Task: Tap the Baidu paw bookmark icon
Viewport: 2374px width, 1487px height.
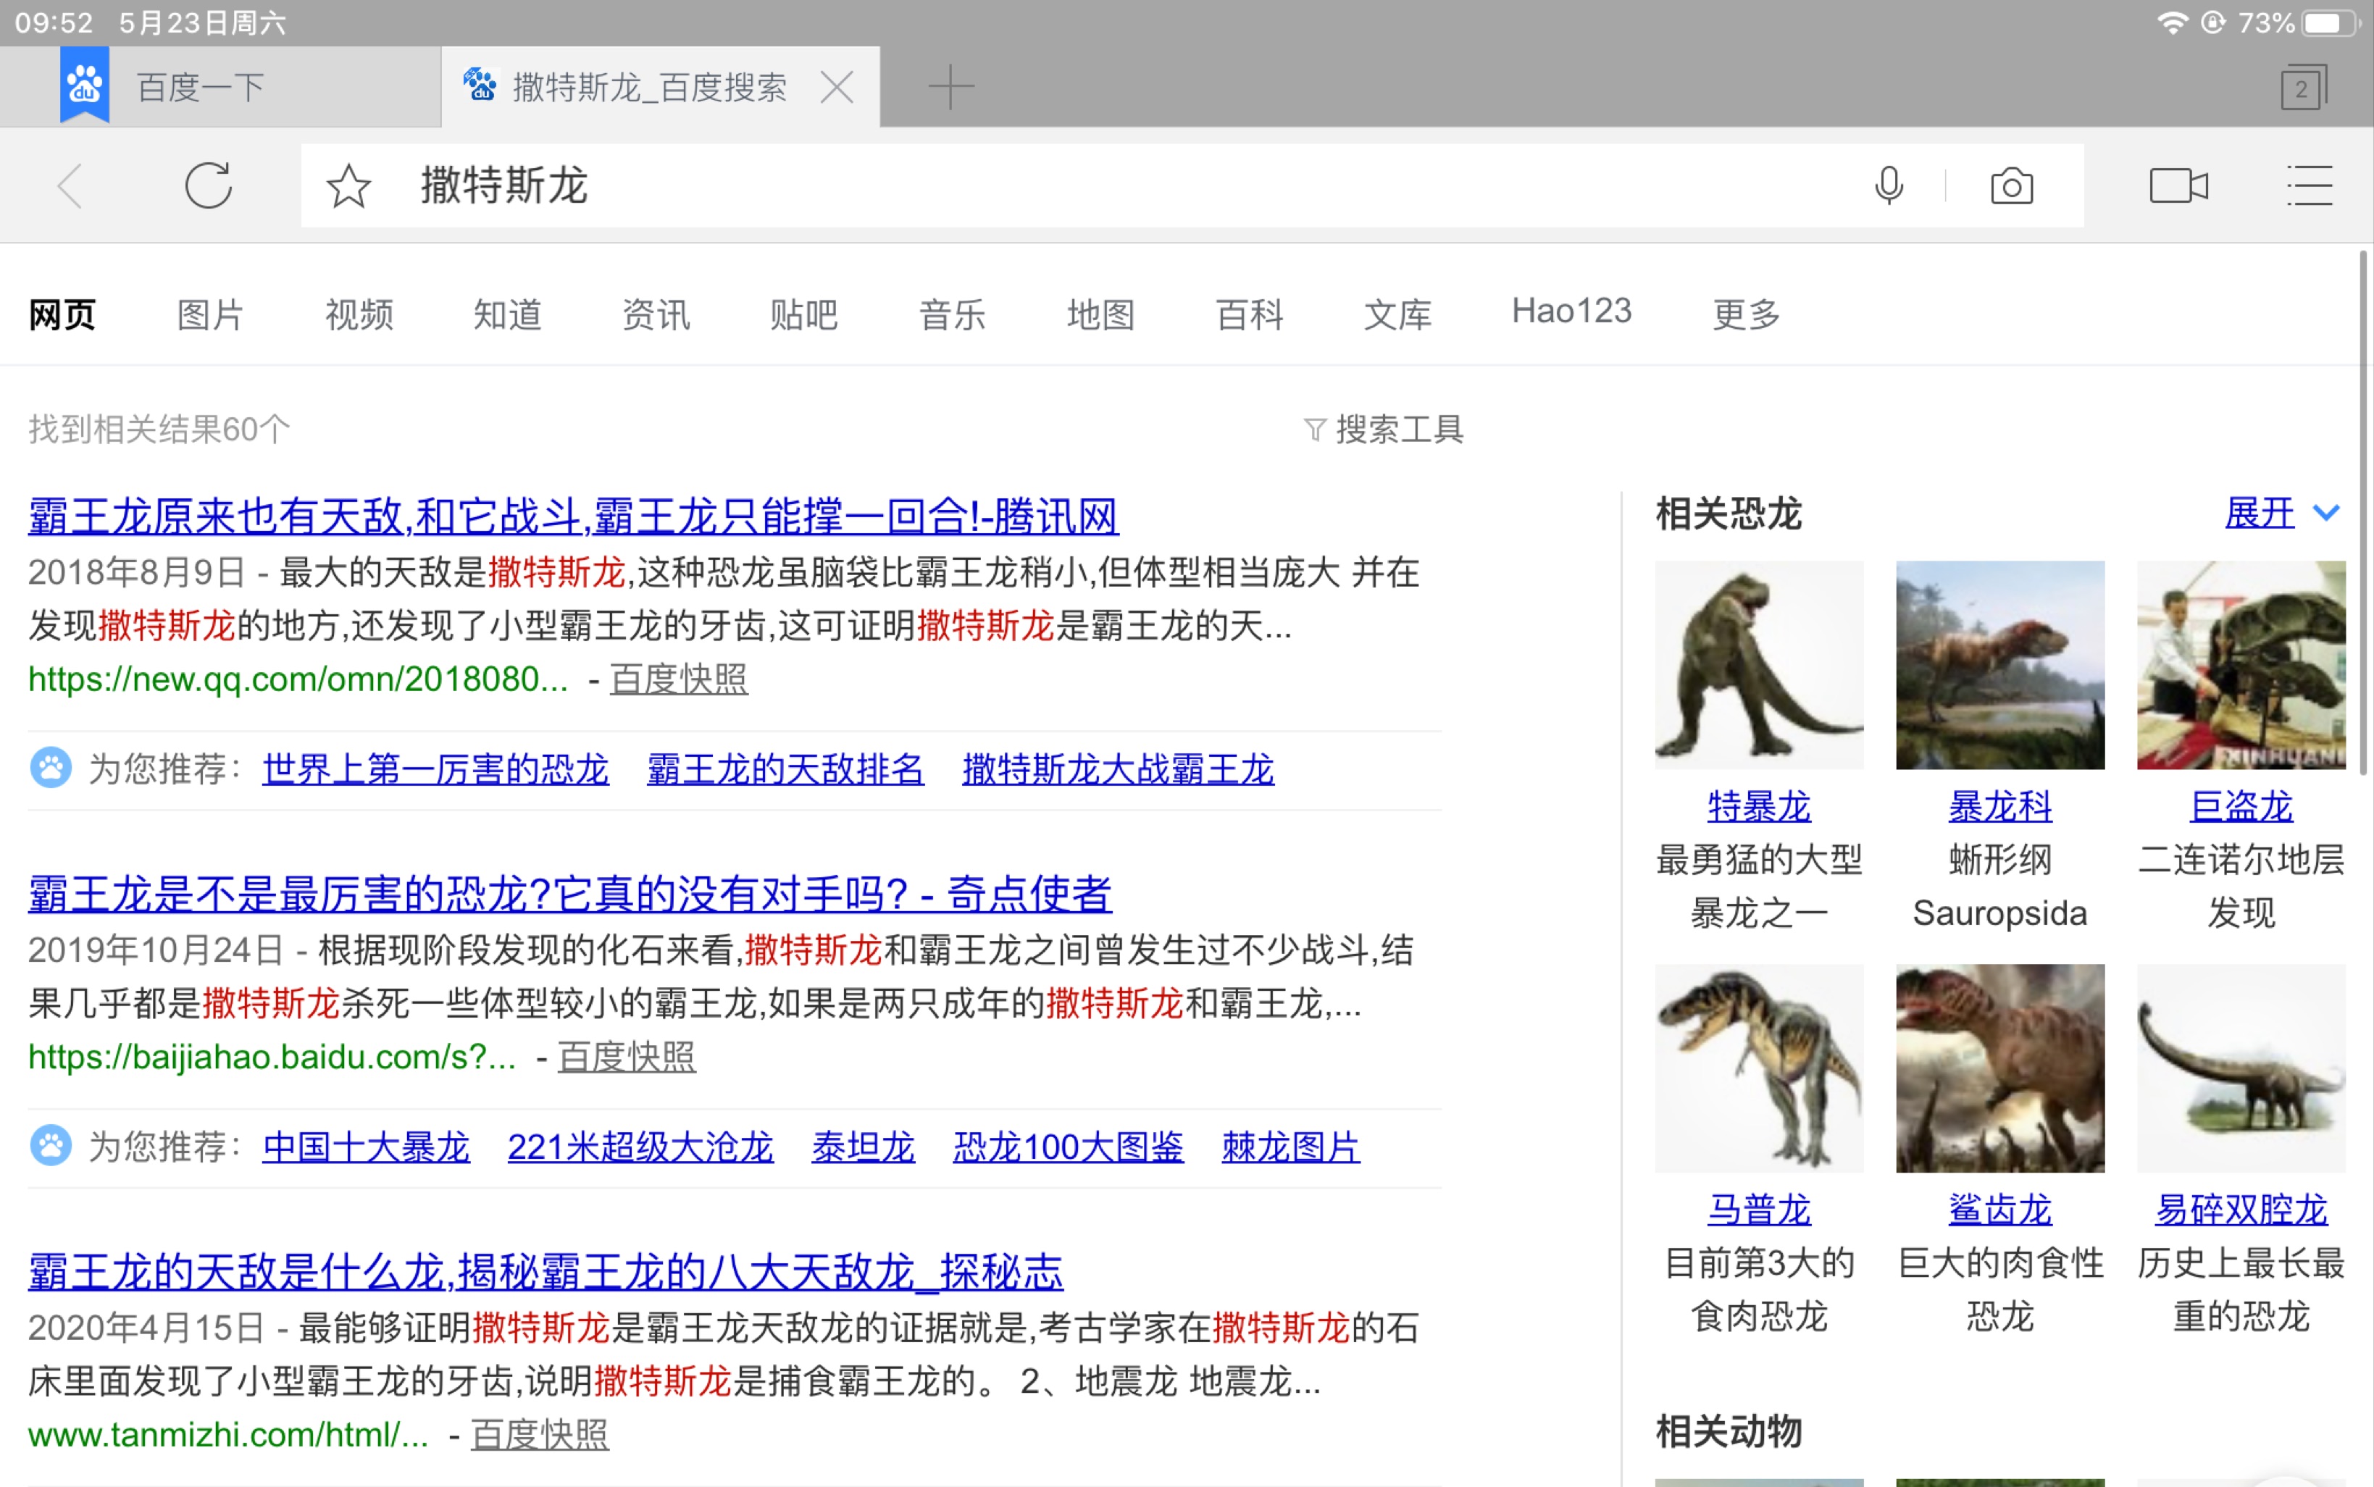Action: coord(85,86)
